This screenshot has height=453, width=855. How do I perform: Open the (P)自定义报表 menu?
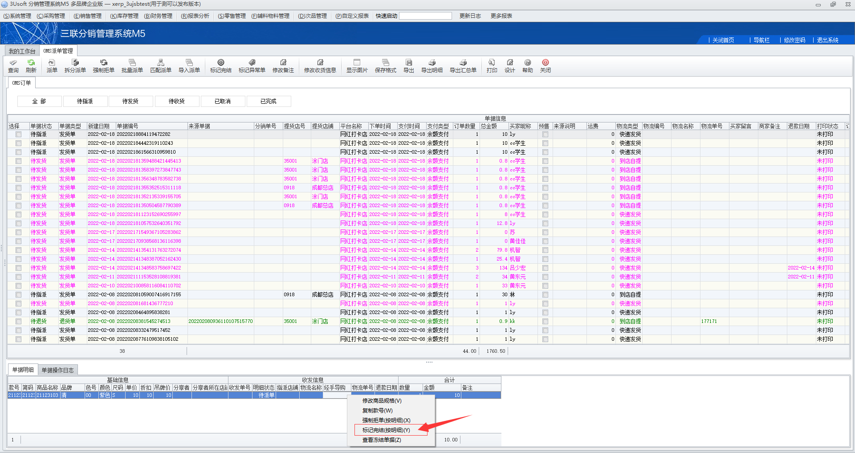point(352,16)
